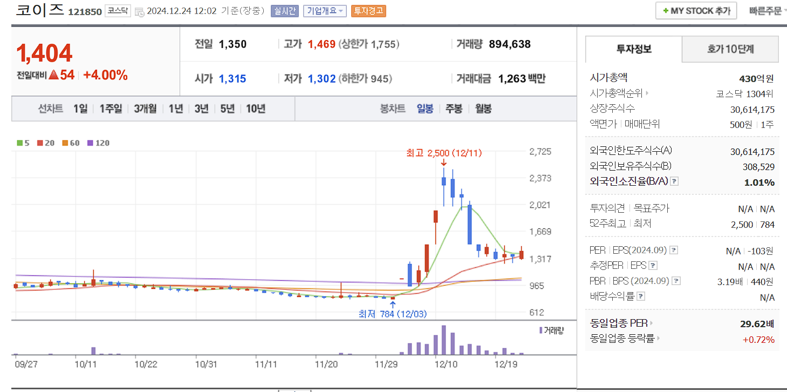787x392 pixels.
Task: Click the 코스닥 market badge
Action: [118, 10]
